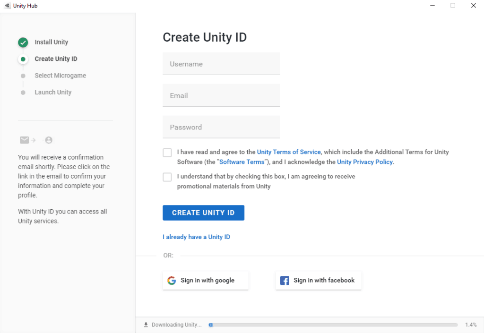Click the download arrow icon in status bar
Image resolution: width=484 pixels, height=333 pixels.
(146, 325)
